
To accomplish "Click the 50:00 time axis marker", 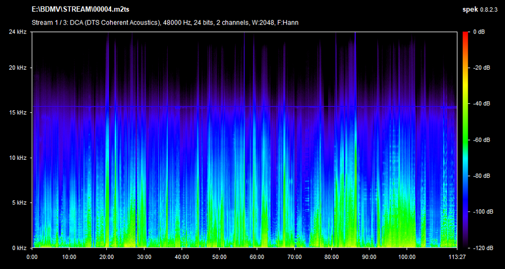I will tap(220, 256).
